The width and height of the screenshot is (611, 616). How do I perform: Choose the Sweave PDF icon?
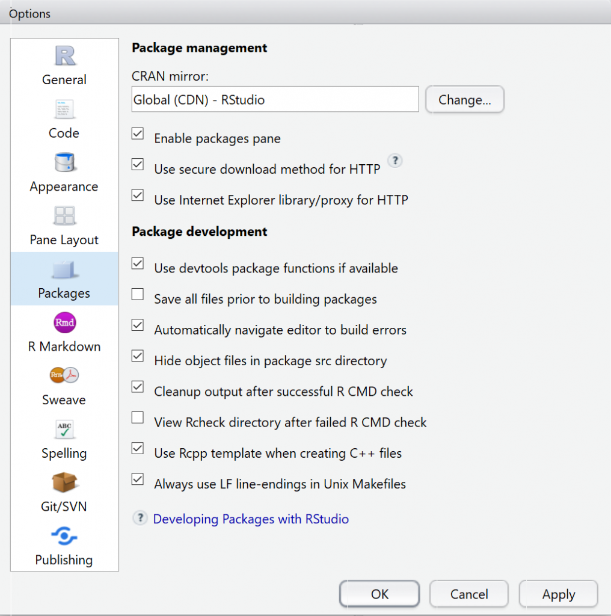point(64,375)
